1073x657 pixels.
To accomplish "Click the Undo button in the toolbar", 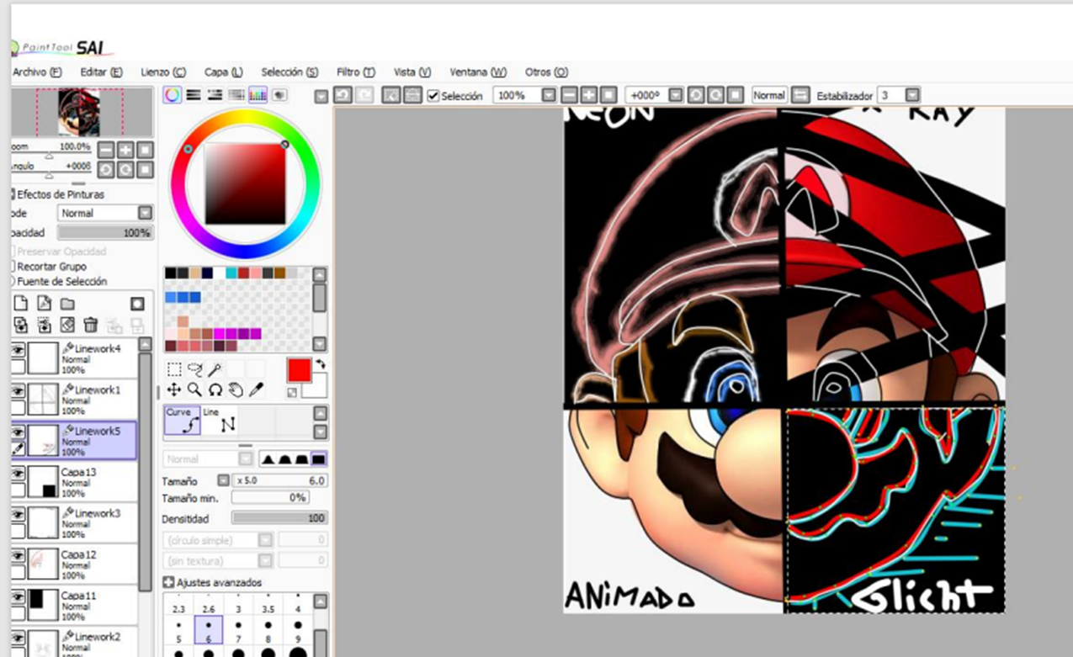I will click(343, 95).
